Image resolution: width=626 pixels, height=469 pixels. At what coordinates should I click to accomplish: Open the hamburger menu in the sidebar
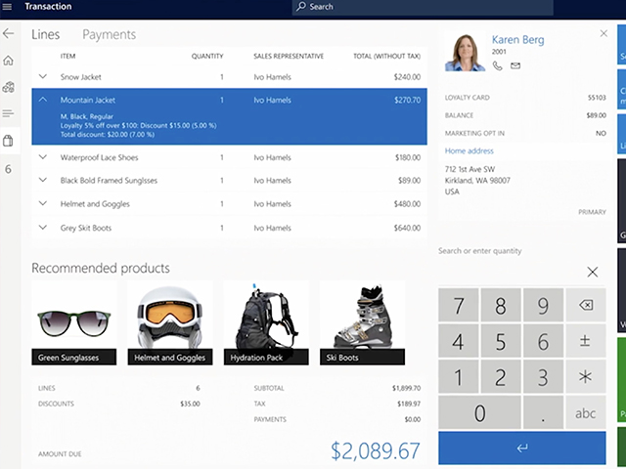[9, 113]
